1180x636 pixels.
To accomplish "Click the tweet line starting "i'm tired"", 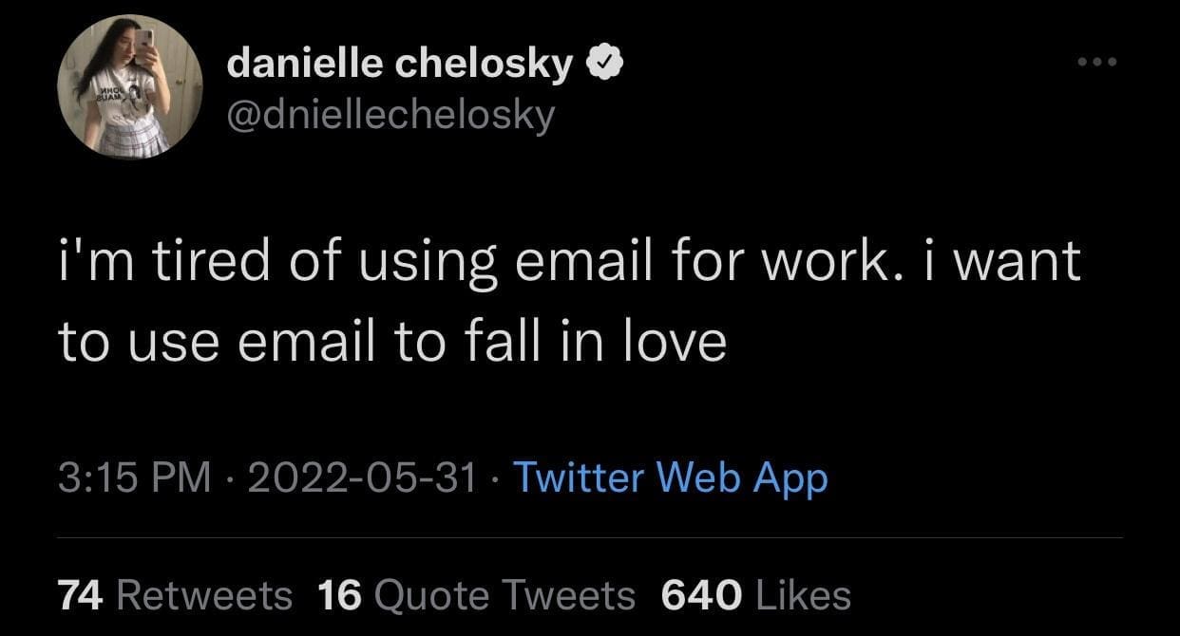I will pyautogui.click(x=568, y=263).
